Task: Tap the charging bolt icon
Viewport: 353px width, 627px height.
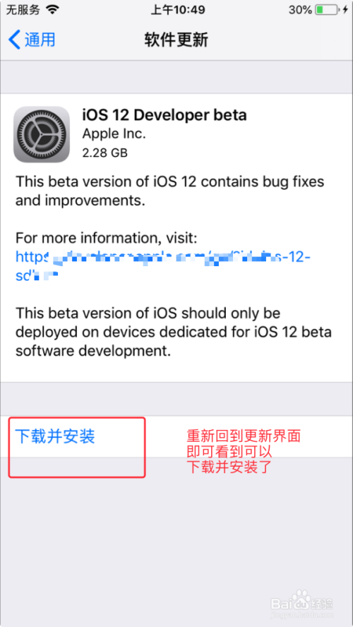Action: [x=345, y=10]
